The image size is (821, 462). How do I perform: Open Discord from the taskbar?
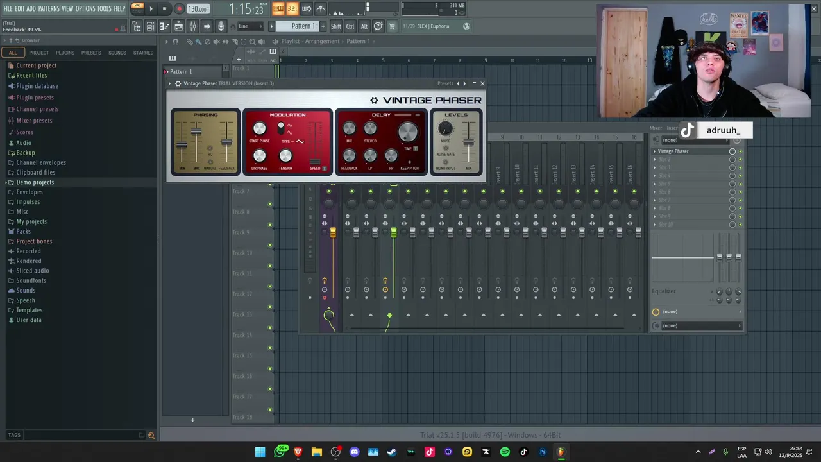point(355,452)
